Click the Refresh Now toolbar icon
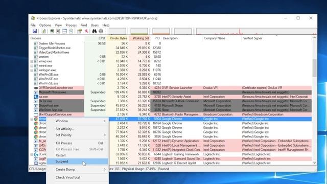The image size is (327, 184). 43,31
